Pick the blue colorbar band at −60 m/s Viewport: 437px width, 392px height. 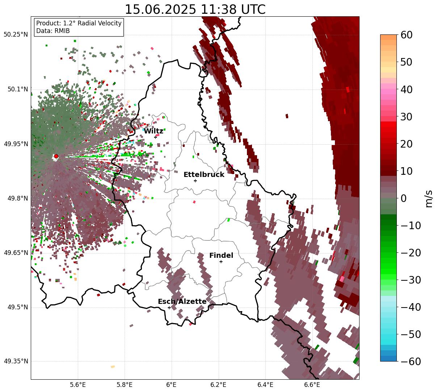388,359
